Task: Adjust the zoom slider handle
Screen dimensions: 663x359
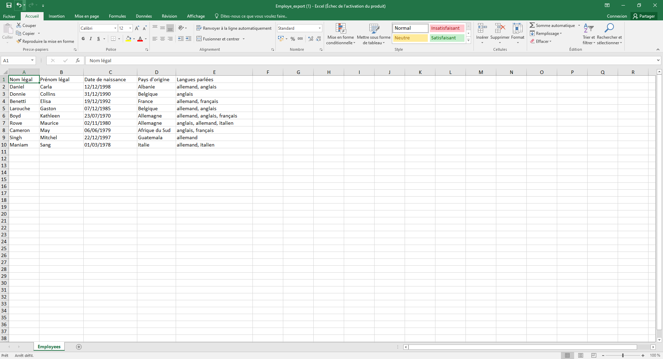Action: click(623, 355)
